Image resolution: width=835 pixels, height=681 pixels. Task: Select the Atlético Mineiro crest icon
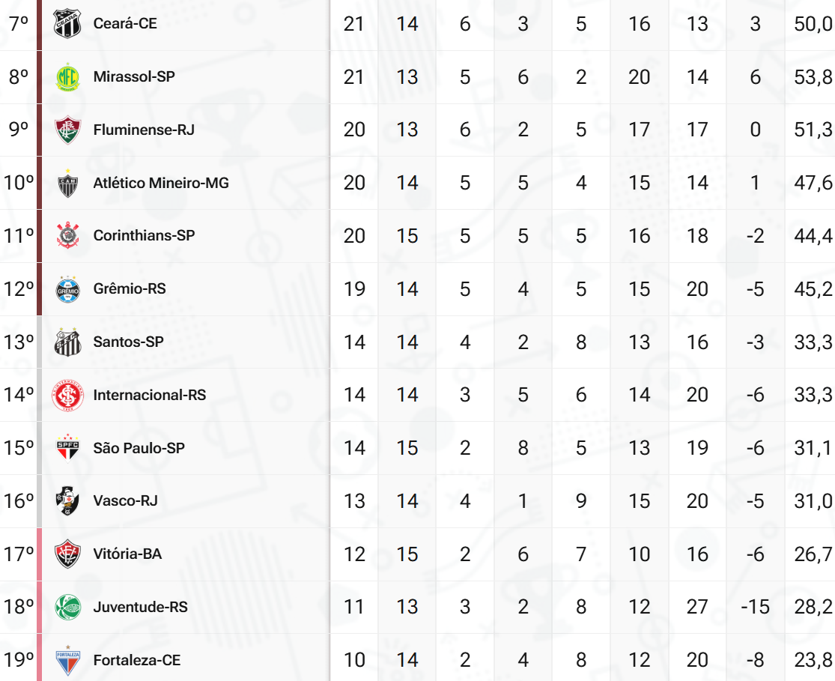pyautogui.click(x=67, y=184)
